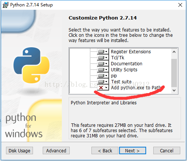
Task: Open the Documentation feature install dropdown
Action: [x=103, y=63]
